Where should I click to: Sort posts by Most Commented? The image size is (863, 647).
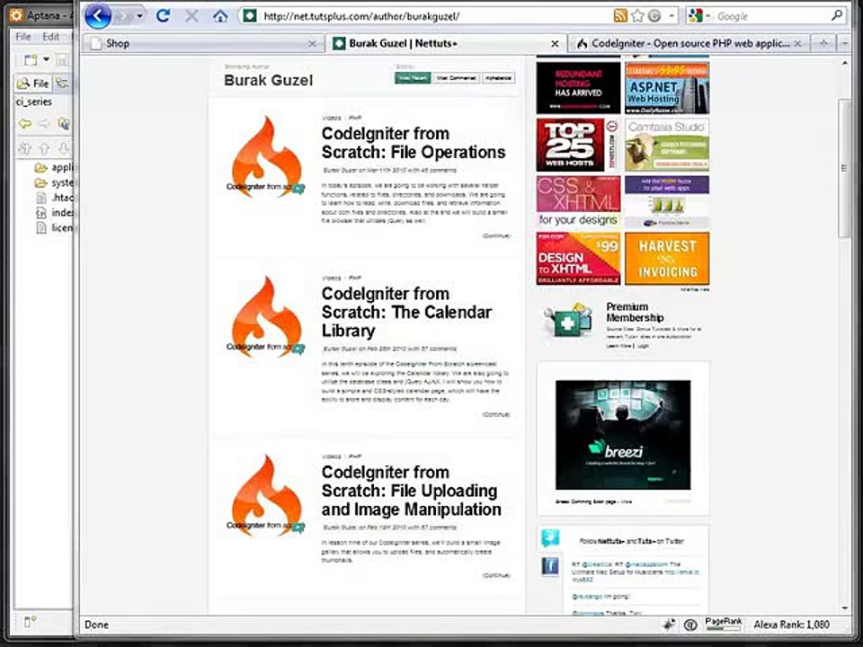pos(456,78)
